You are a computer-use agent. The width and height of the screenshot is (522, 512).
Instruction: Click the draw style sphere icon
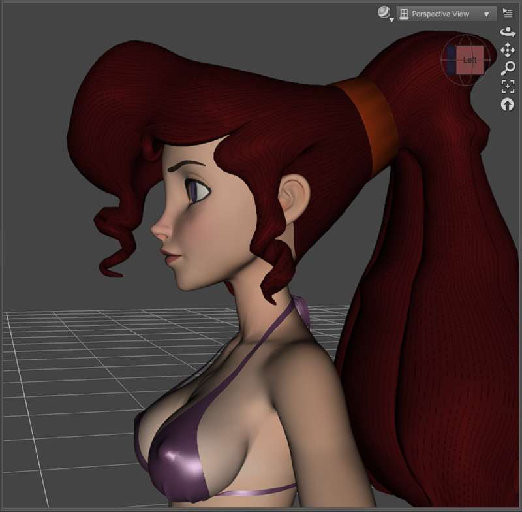tap(384, 12)
